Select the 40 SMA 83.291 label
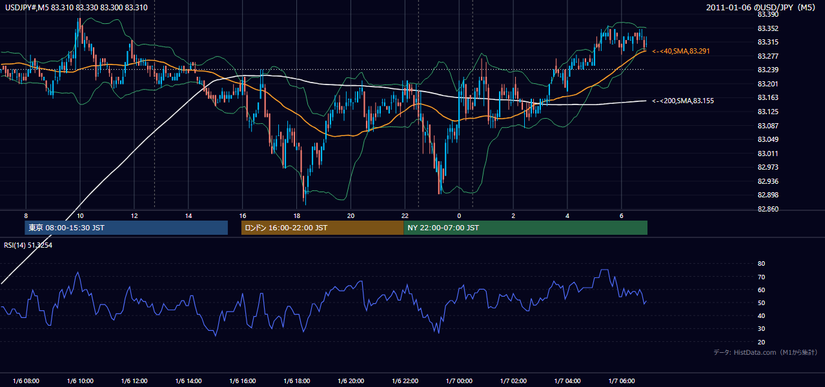The image size is (825, 387). point(681,51)
